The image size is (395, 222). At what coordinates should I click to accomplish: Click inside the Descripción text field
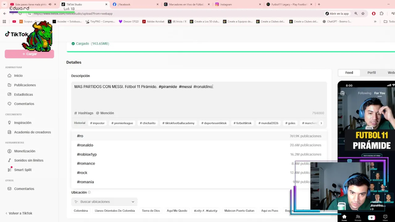(x=199, y=96)
